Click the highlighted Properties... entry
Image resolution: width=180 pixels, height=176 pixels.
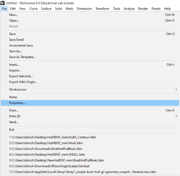coord(90,103)
